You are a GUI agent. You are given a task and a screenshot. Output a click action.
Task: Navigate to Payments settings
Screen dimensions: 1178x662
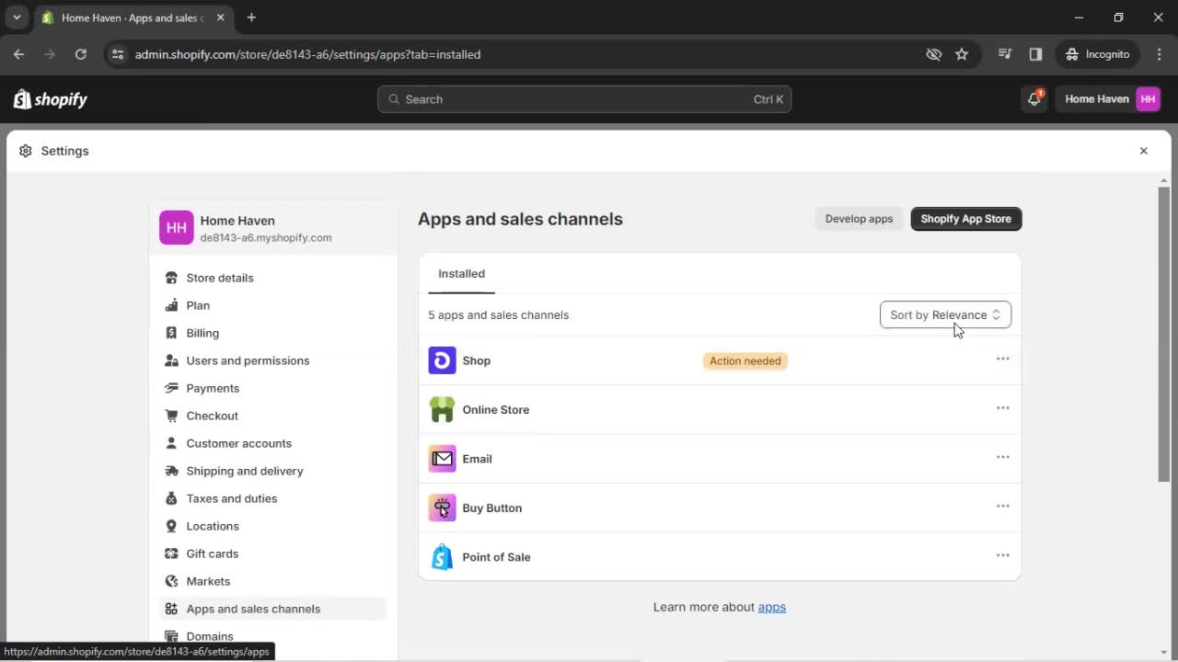click(x=272, y=388)
